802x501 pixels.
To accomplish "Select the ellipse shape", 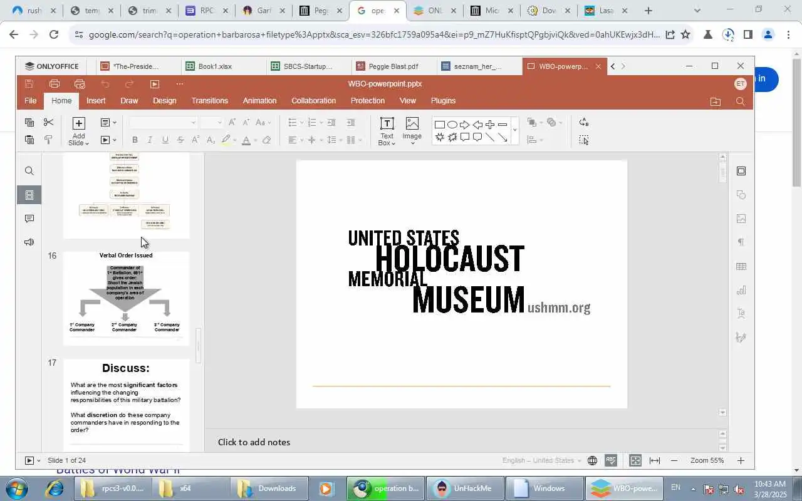I will coord(452,125).
